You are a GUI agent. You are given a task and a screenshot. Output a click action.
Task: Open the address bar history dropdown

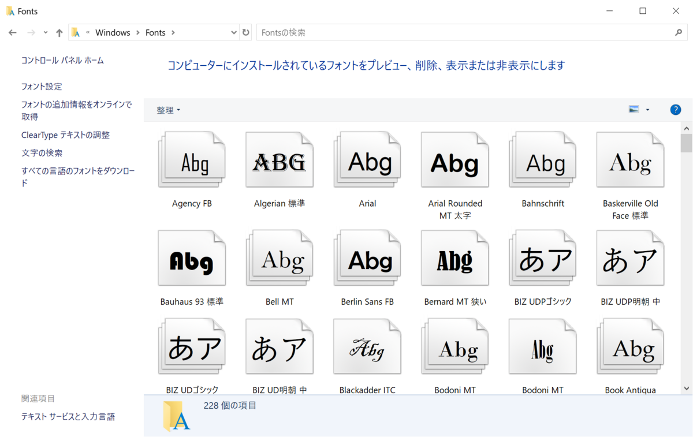point(234,33)
